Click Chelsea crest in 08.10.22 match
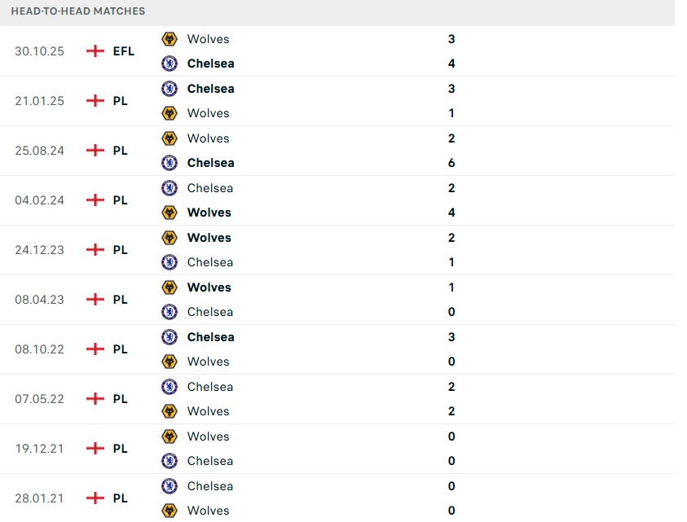 (x=170, y=337)
